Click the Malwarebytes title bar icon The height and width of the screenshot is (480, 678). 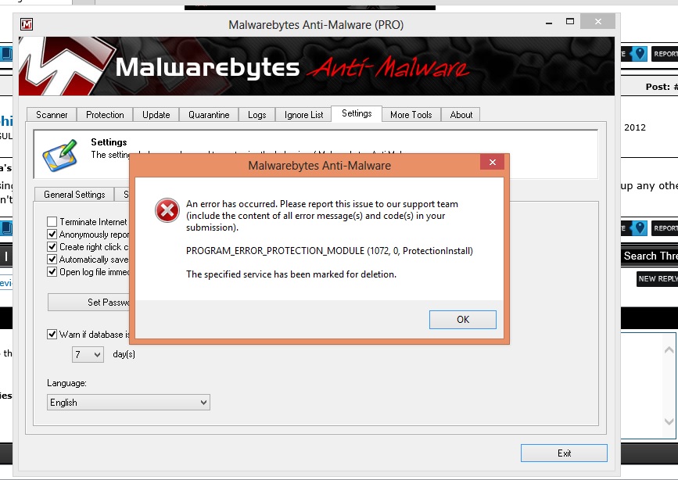[x=27, y=25]
